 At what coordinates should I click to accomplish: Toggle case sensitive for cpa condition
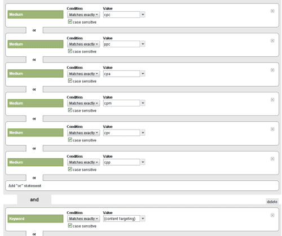pyautogui.click(x=70, y=81)
